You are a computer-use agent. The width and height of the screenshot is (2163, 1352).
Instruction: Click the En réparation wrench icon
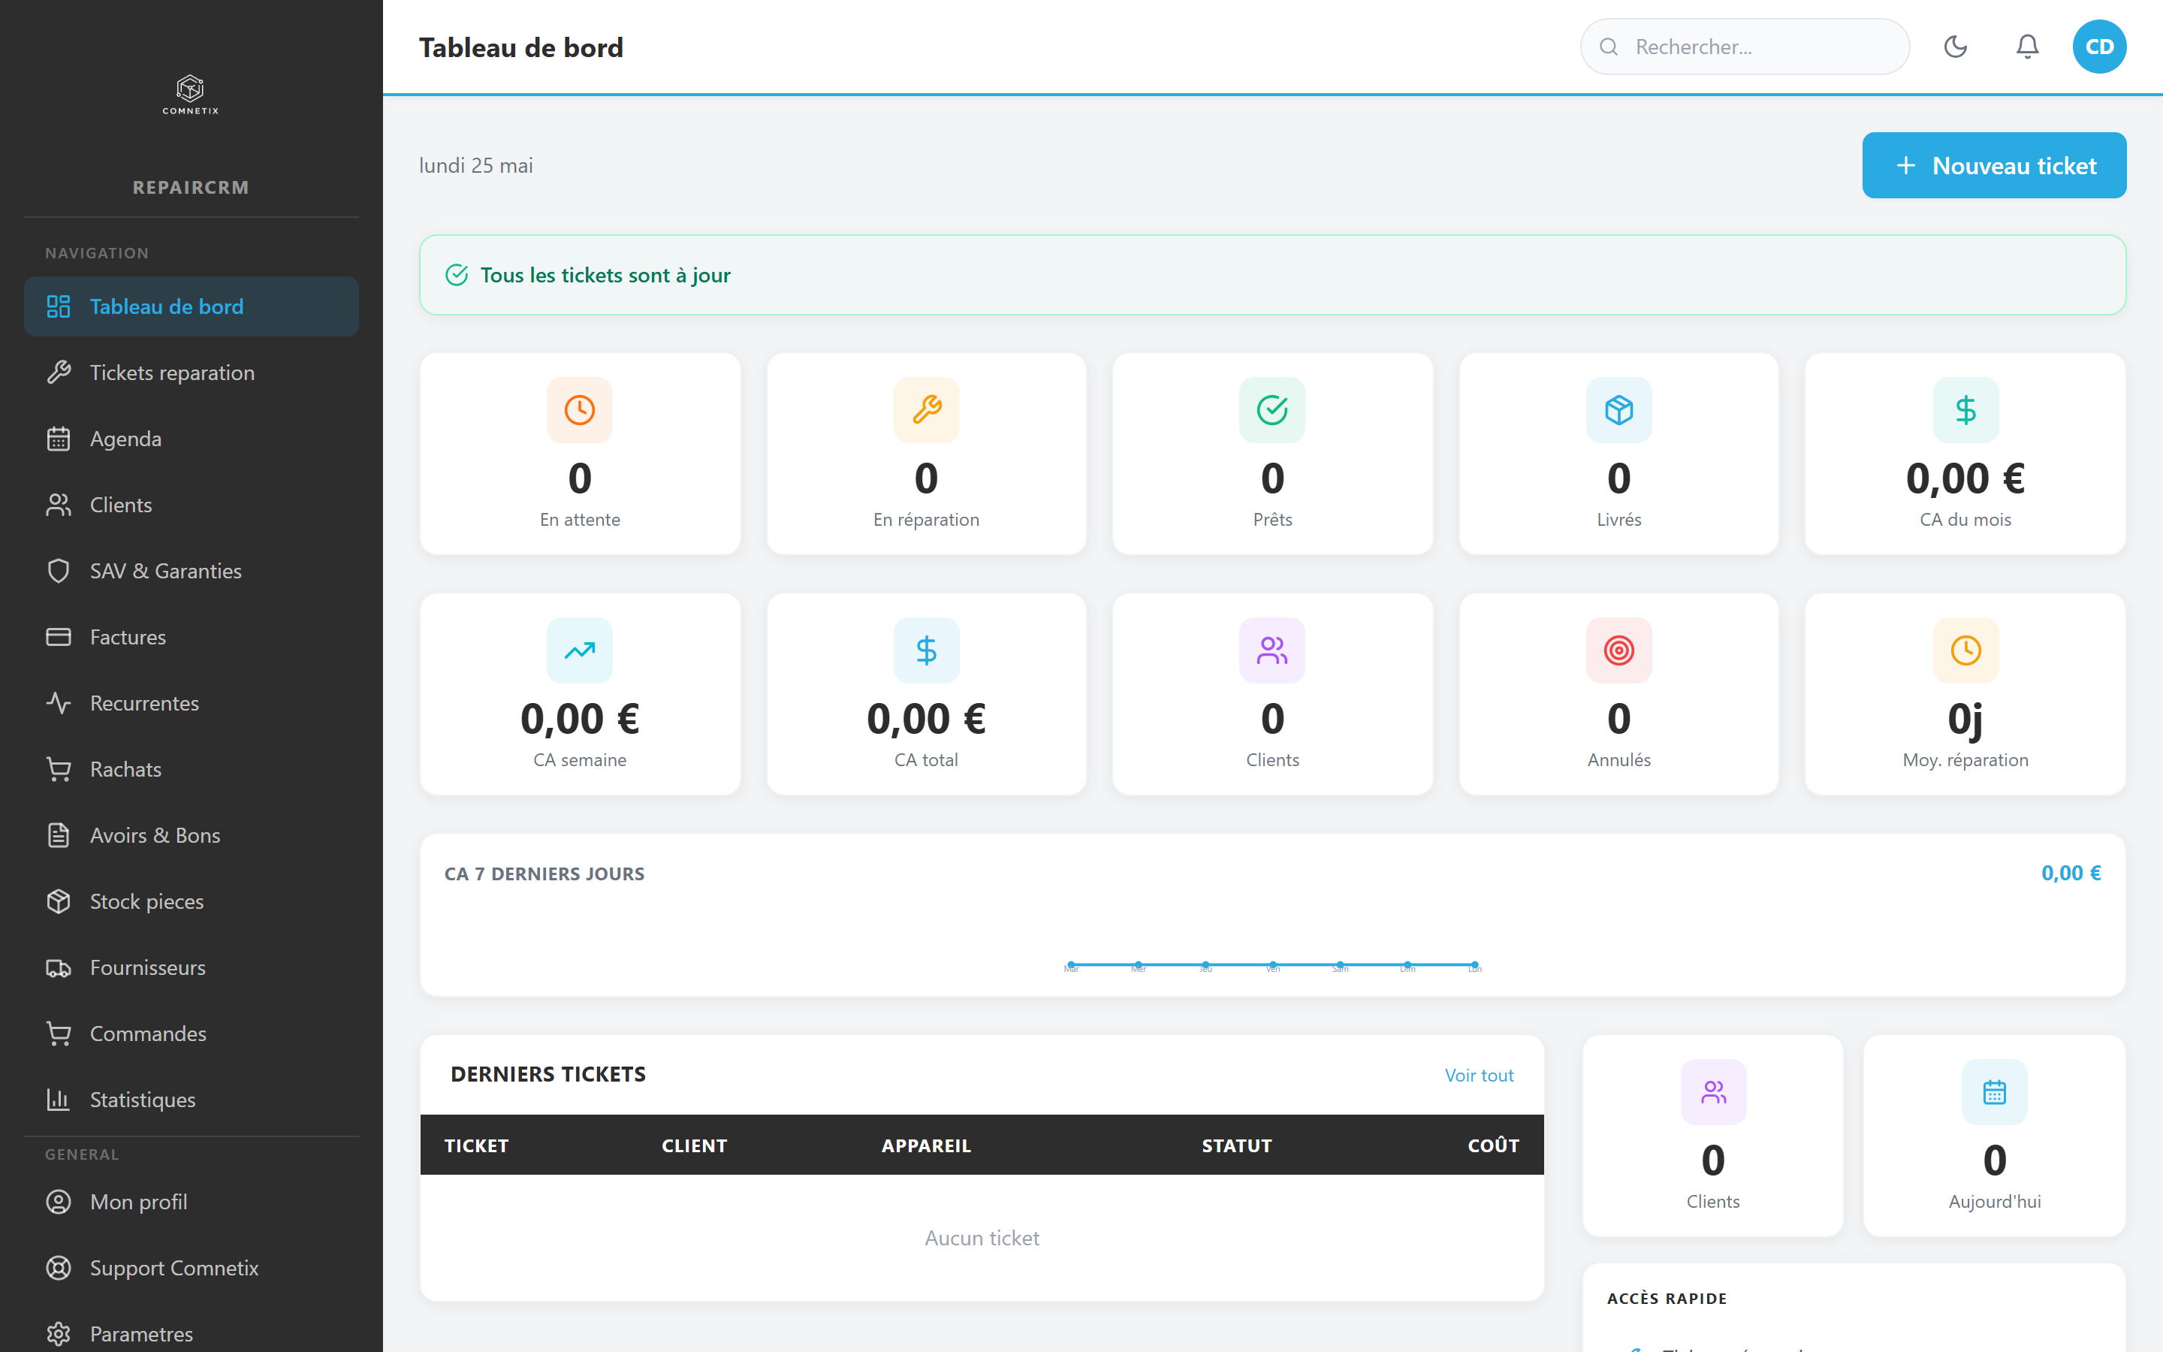(927, 410)
